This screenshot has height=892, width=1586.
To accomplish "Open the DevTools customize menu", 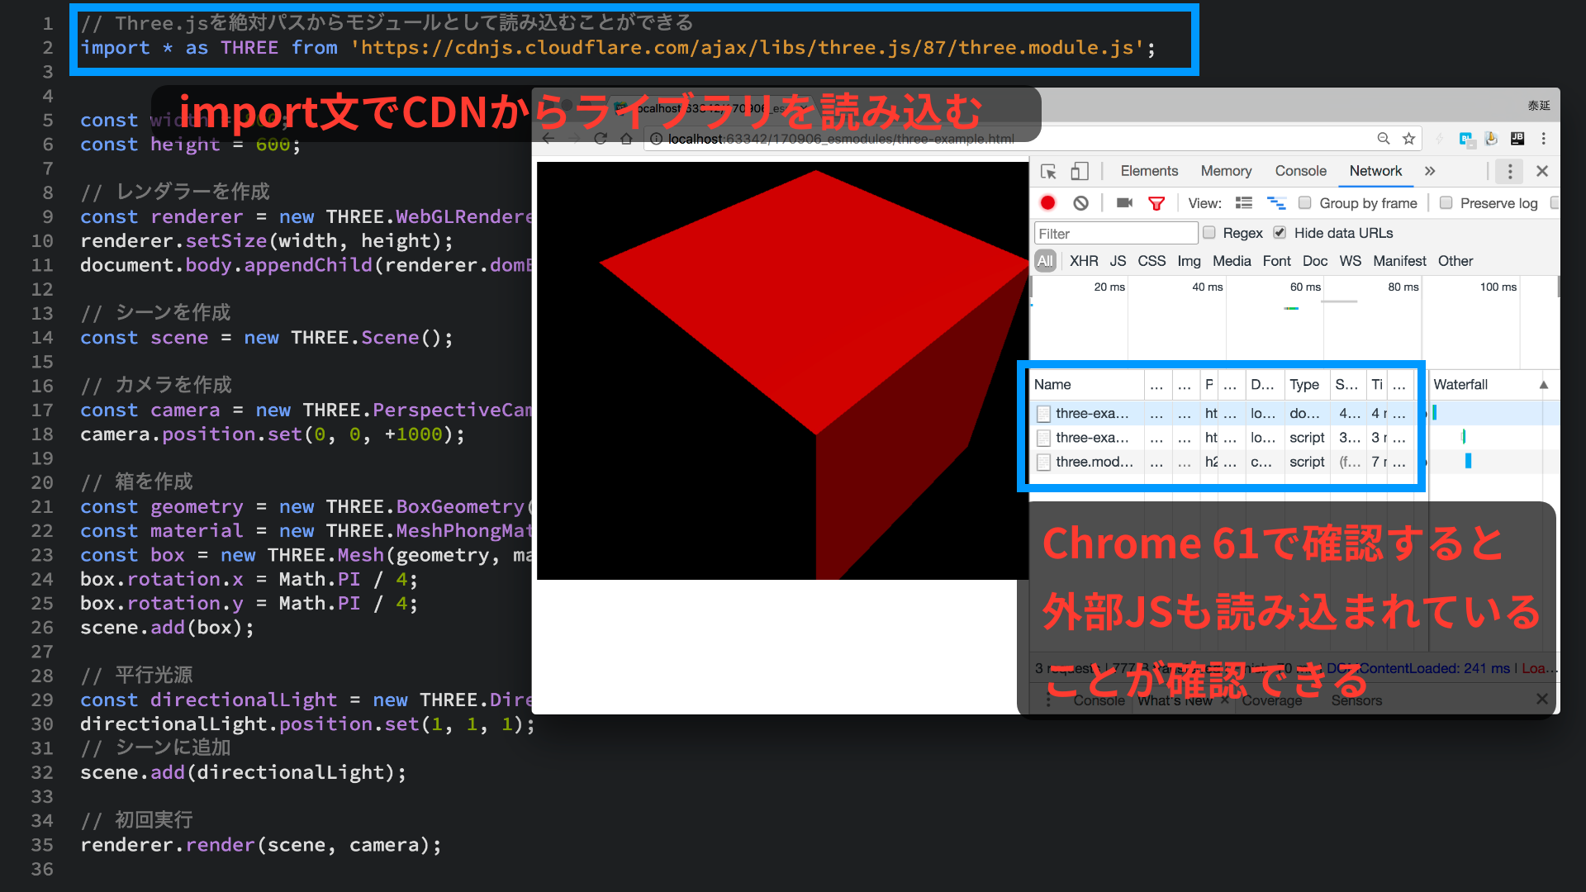I will (1509, 171).
